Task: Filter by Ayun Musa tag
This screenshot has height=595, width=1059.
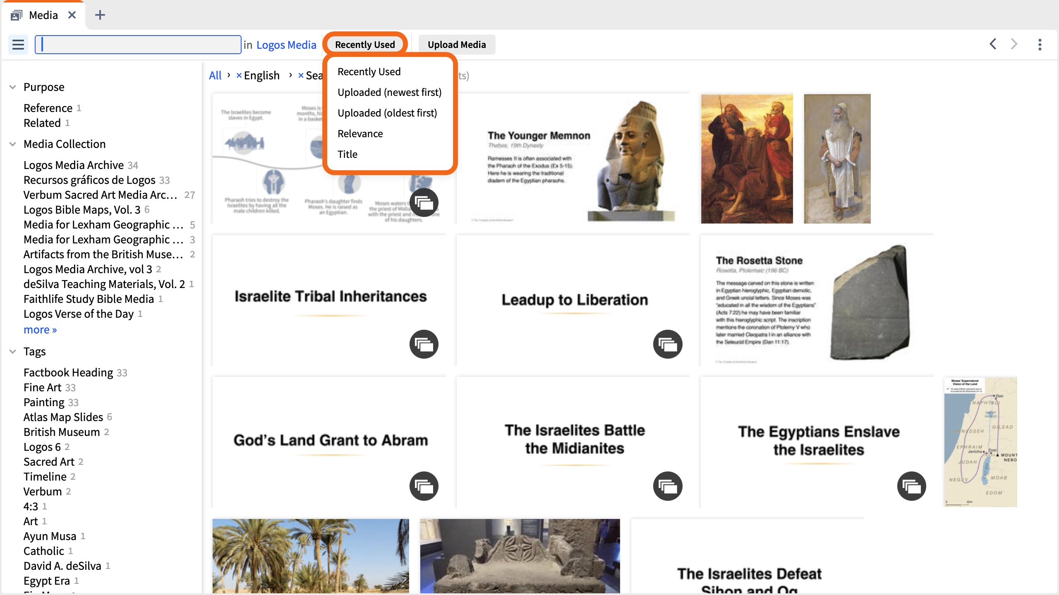Action: point(50,536)
